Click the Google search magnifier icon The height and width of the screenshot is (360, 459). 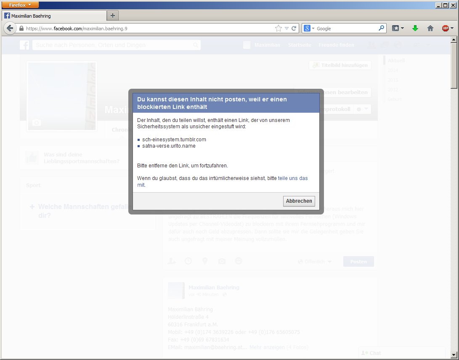[381, 28]
